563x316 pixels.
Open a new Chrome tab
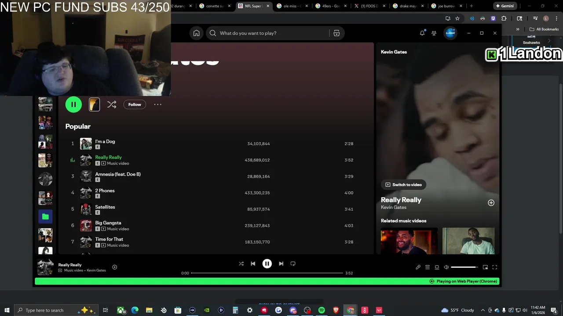pyautogui.click(x=472, y=6)
